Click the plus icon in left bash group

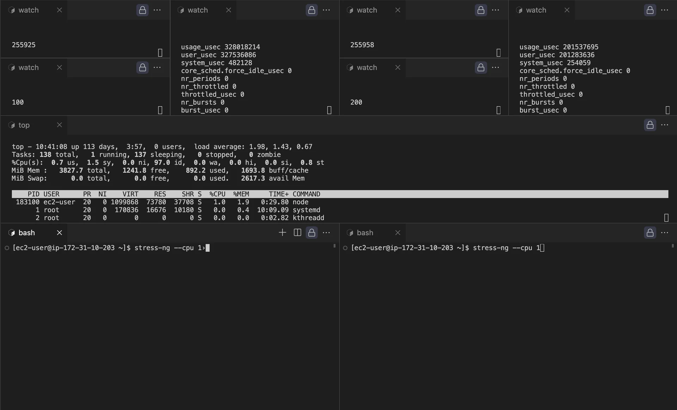pyautogui.click(x=282, y=232)
